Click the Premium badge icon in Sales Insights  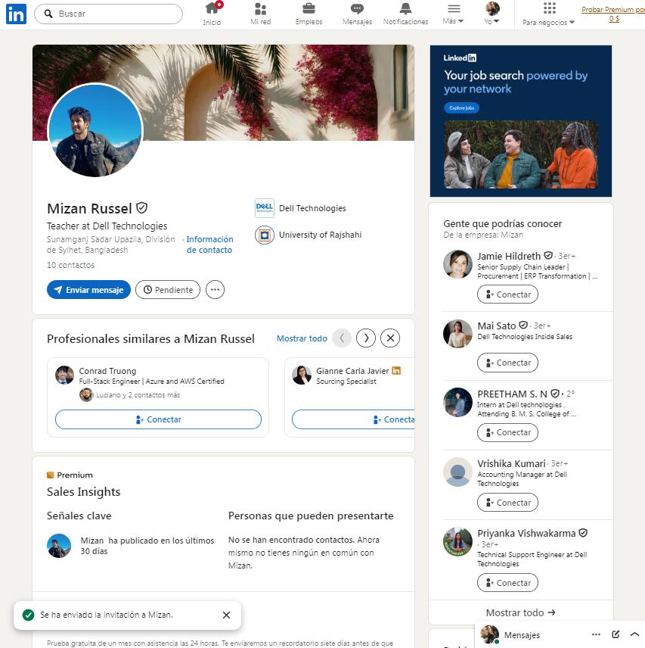click(51, 475)
